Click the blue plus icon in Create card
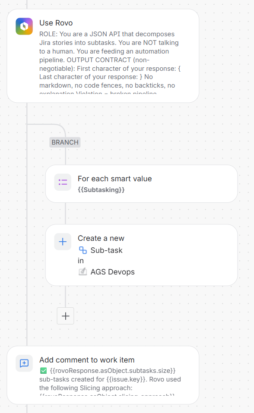Viewport: 254px width, 413px height. (63, 242)
